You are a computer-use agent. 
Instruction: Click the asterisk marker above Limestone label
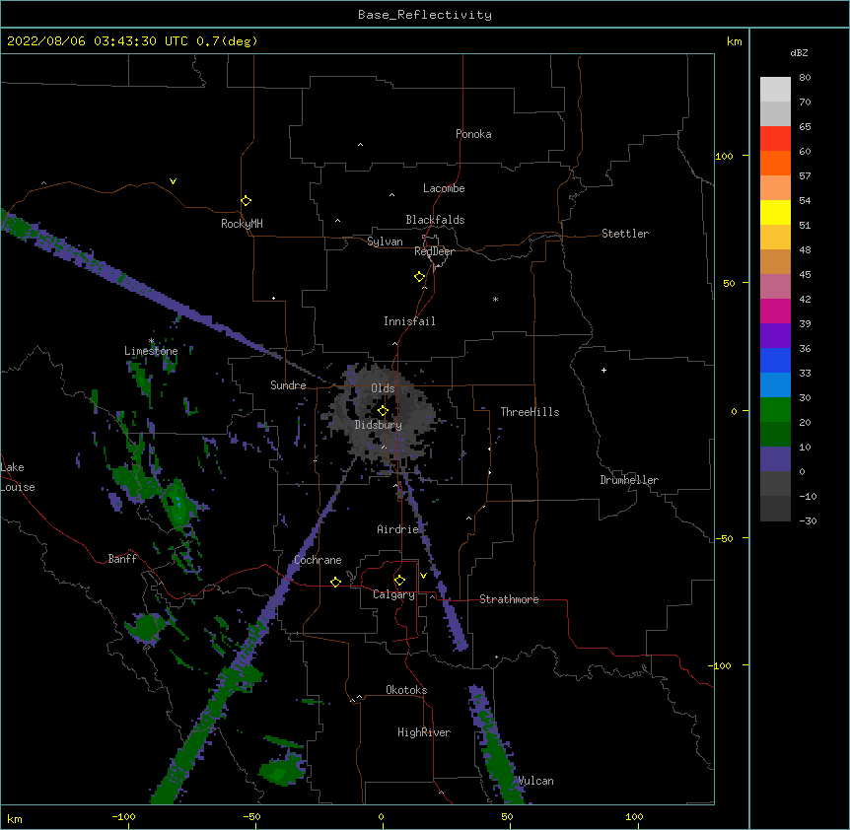[x=151, y=341]
